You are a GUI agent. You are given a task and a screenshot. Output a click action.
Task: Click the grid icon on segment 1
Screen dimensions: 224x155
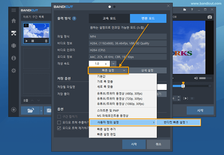(x=33, y=41)
